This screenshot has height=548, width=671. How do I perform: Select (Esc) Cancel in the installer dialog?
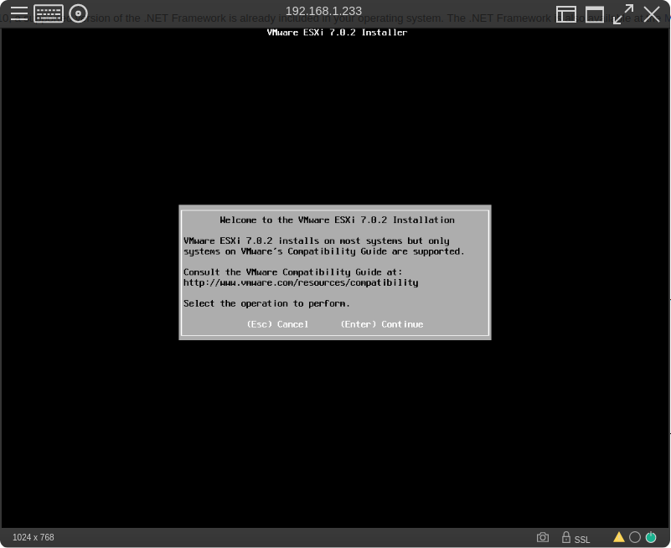point(277,324)
